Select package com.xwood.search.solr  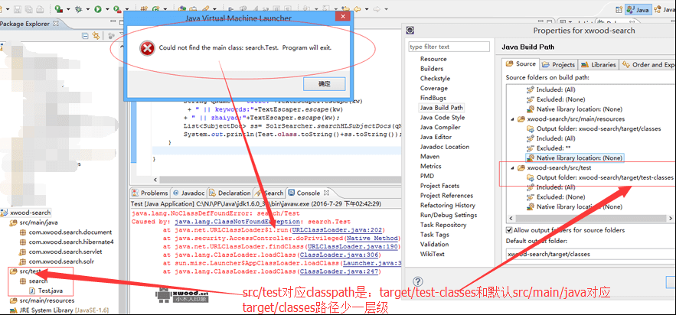point(57,261)
